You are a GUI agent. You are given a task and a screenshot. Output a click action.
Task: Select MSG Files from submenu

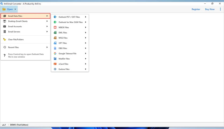click(x=70, y=38)
